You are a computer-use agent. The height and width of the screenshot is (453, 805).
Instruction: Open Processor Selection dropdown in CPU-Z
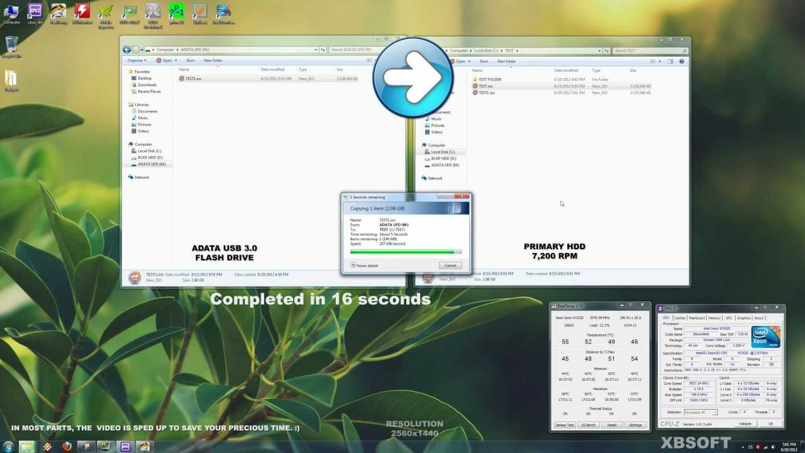pos(701,412)
